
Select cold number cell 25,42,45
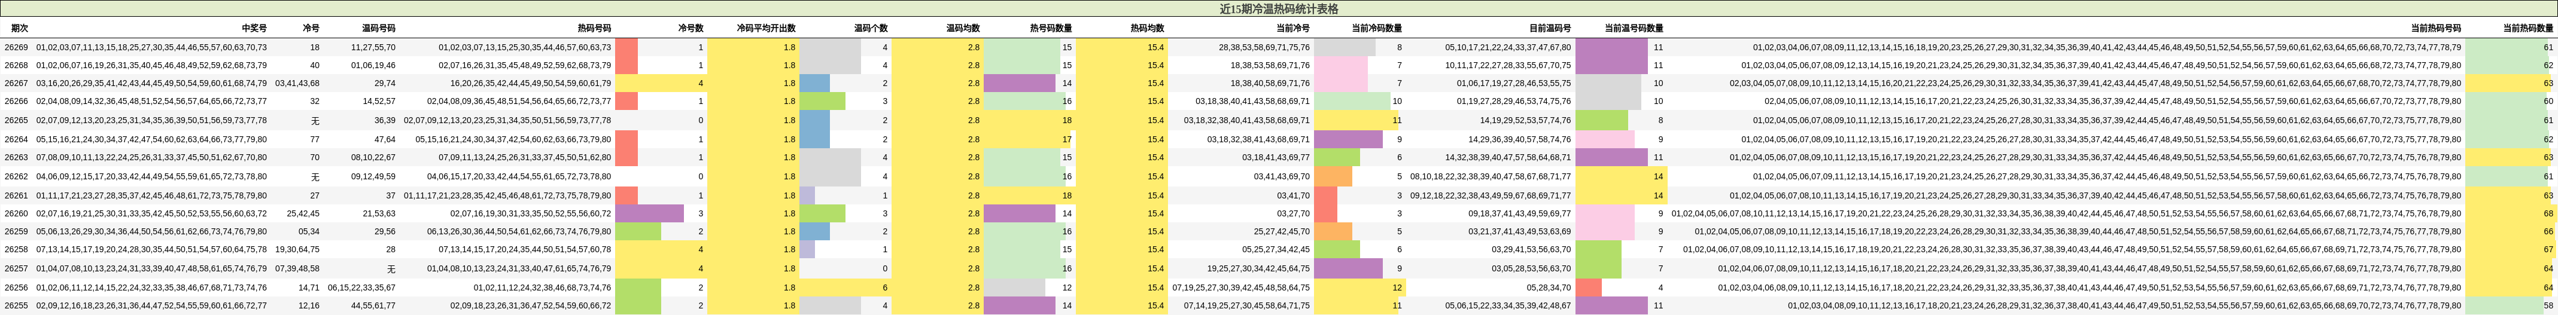pyautogui.click(x=303, y=213)
